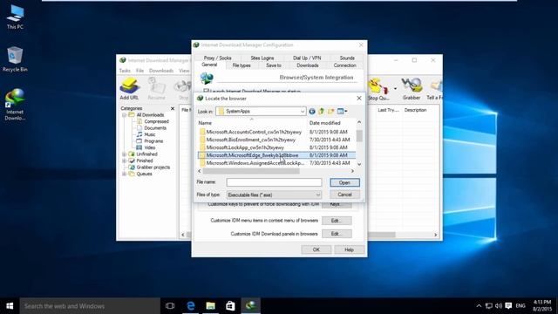Switch to the Save to tab
The height and width of the screenshot is (314, 558).
point(273,65)
